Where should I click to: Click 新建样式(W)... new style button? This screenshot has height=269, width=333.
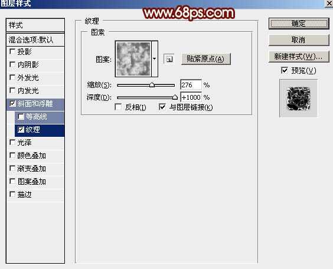[x=299, y=57]
